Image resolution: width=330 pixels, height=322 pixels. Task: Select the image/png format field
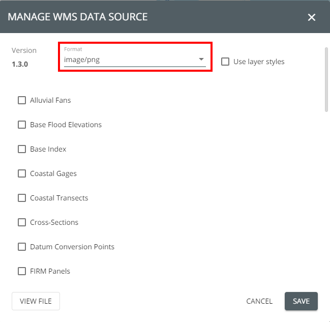(x=135, y=56)
